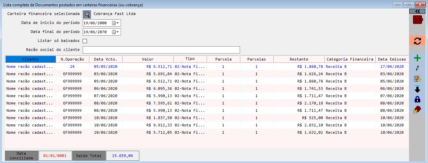This screenshot has height=163, width=428.
Task: Click the Restante column header
Action: tap(299, 59)
